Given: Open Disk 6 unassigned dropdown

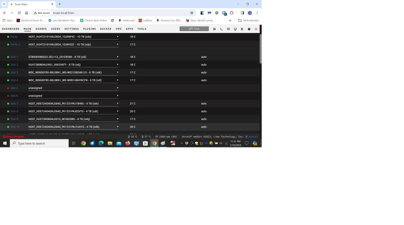Looking at the screenshot, I should (74, 96).
